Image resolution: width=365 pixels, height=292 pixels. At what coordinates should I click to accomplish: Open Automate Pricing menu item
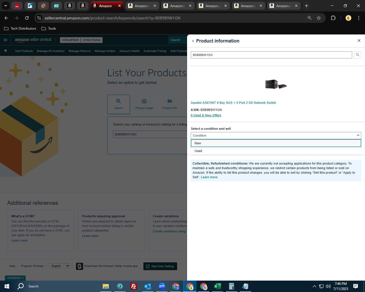point(155,51)
